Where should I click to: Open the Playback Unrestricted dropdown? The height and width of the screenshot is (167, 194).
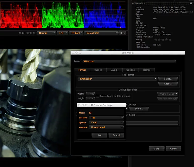pyautogui.click(x=106, y=127)
